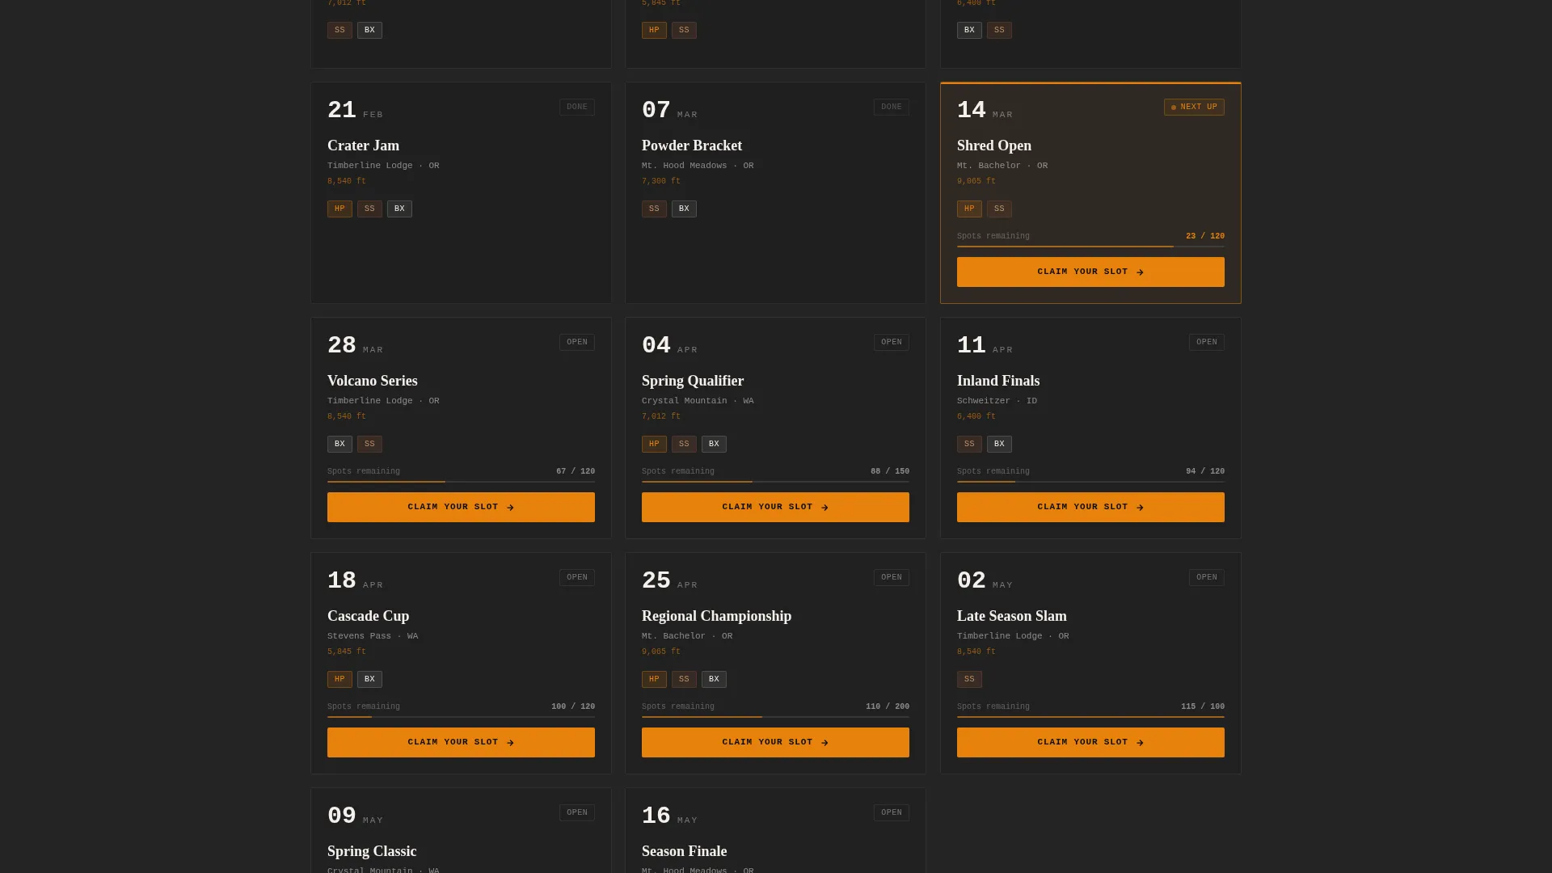Open the Inland Finals event title
Image resolution: width=1552 pixels, height=873 pixels.
tap(998, 382)
